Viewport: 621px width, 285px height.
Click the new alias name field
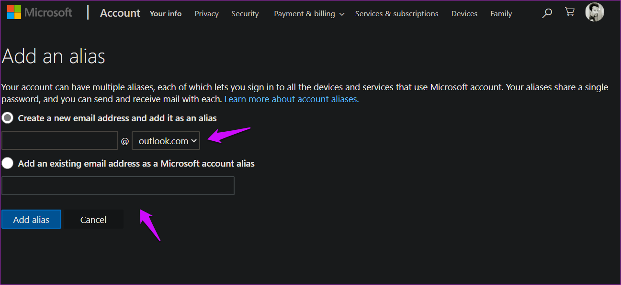click(x=59, y=140)
